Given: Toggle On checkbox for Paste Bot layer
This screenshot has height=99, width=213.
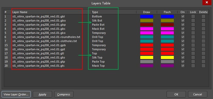Looking at the screenshot, I should point(183,25).
